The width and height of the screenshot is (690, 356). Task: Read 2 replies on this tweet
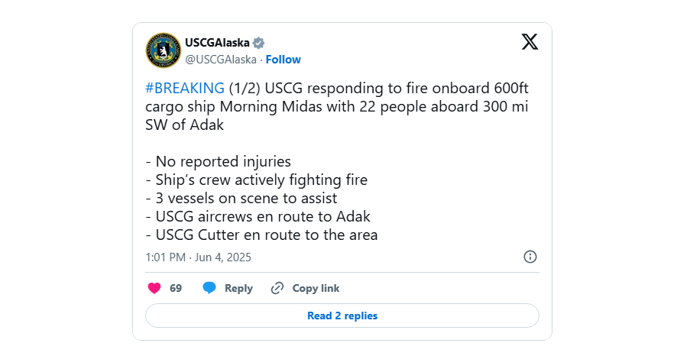342,316
